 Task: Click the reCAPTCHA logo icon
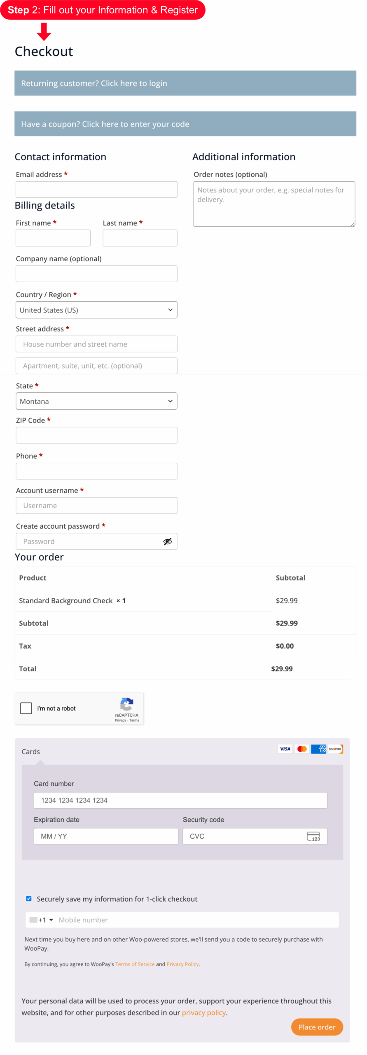tap(126, 704)
